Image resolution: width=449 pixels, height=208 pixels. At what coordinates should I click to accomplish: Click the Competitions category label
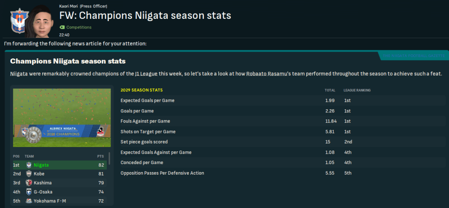(x=79, y=27)
